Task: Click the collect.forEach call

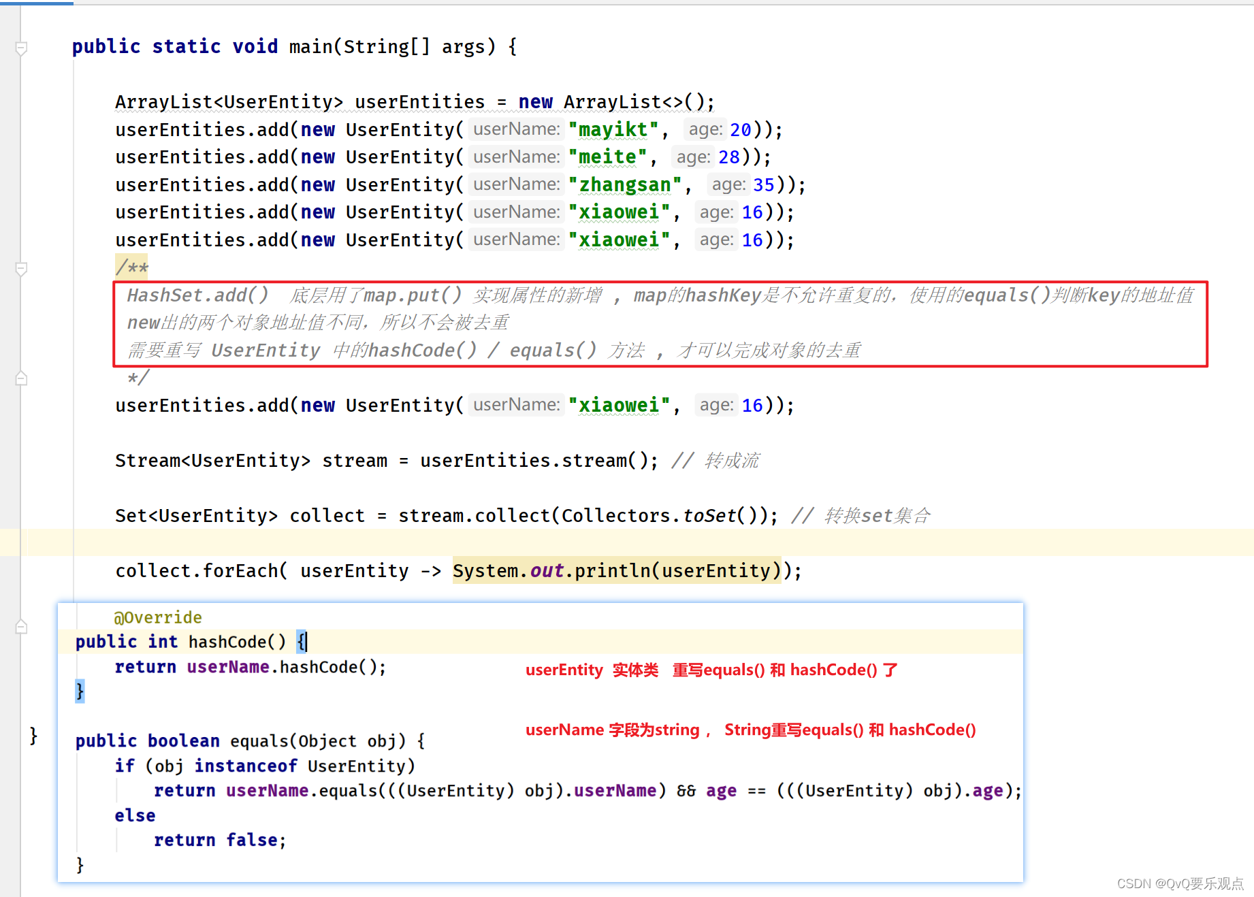Action: (201, 570)
